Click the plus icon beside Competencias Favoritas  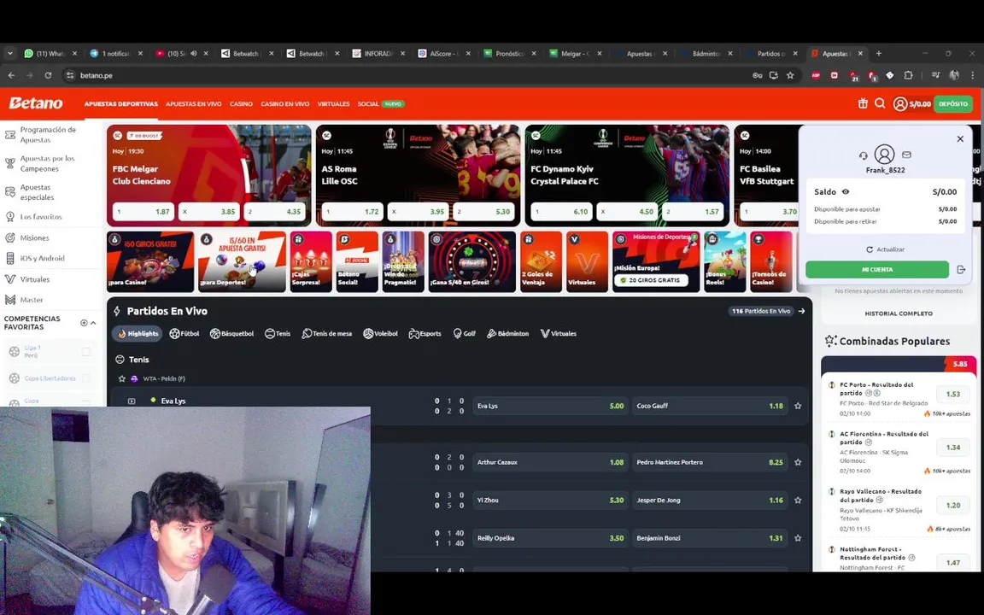pos(84,323)
